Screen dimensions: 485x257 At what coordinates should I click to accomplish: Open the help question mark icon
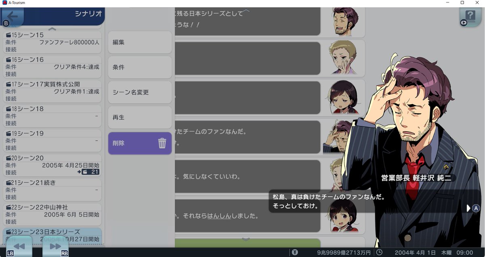coord(470,16)
